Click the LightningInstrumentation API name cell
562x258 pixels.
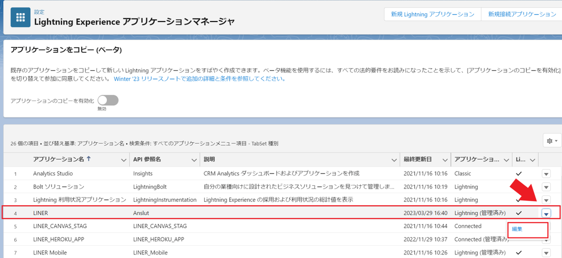(x=165, y=200)
